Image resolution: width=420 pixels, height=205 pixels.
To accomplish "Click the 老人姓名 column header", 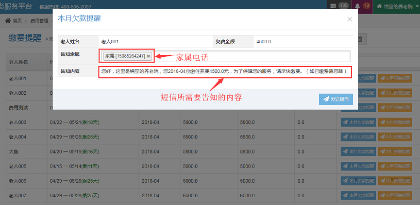I will click(19, 62).
